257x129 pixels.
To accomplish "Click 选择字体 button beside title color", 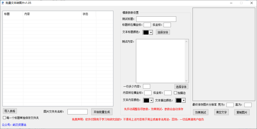I will 163,32.
